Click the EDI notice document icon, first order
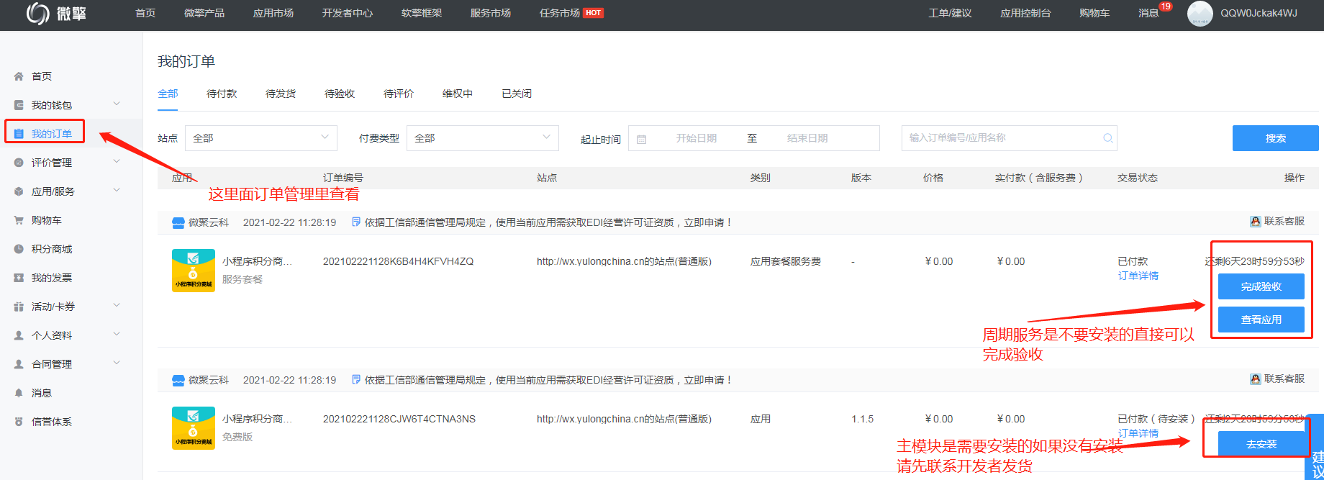1324x480 pixels. click(355, 222)
